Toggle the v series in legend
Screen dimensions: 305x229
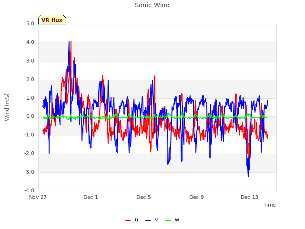tap(152, 220)
